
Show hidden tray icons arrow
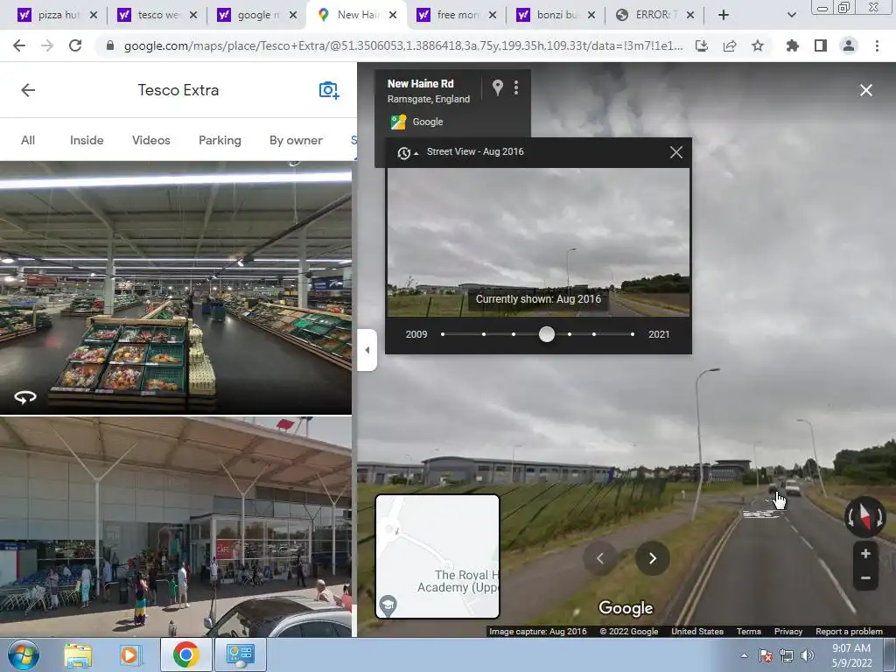tap(744, 655)
